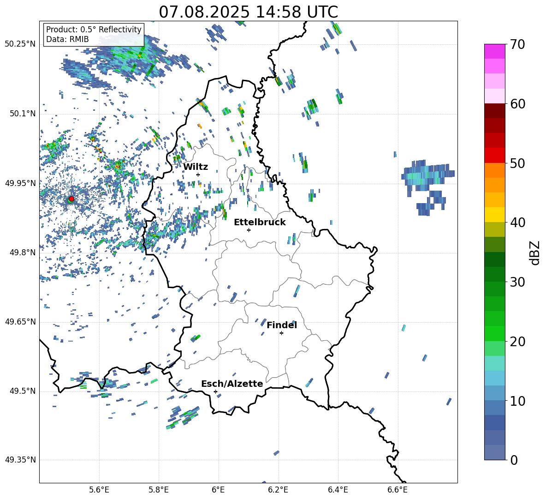The width and height of the screenshot is (546, 499).
Task: Click the 10 tick label on the colorbar
Action: tap(517, 401)
